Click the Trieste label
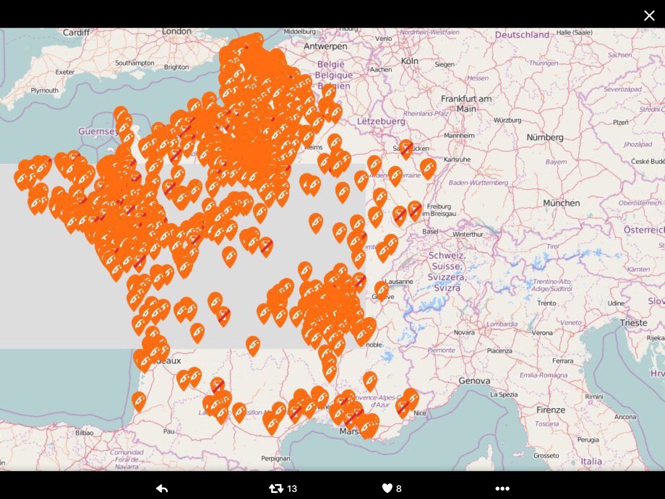The image size is (665, 499). pos(633,322)
